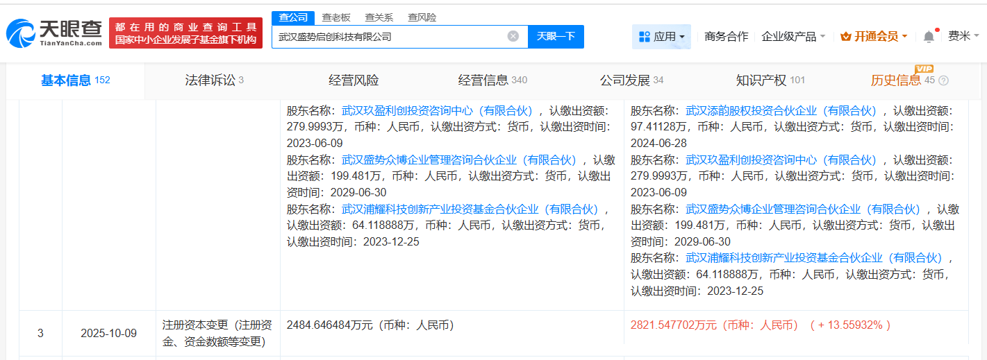Select the 查风险 search tab
This screenshot has height=360, width=987.
422,17
